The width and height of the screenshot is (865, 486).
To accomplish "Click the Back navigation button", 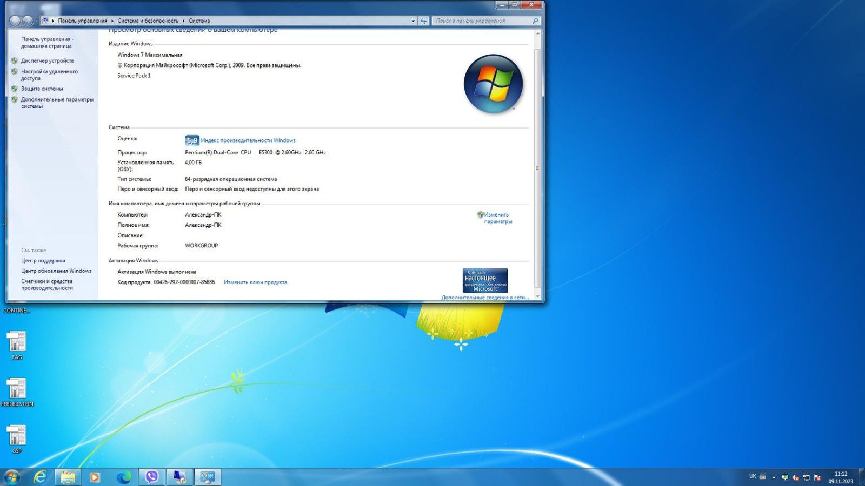I will pos(15,21).
